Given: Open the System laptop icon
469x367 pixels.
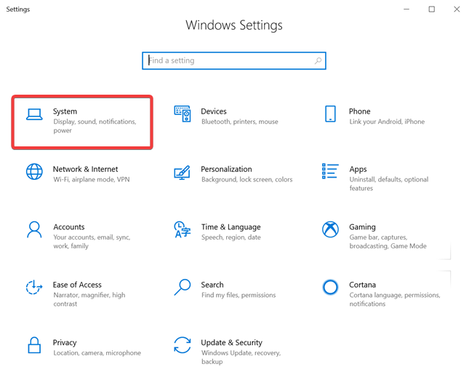Looking at the screenshot, I should [x=34, y=114].
